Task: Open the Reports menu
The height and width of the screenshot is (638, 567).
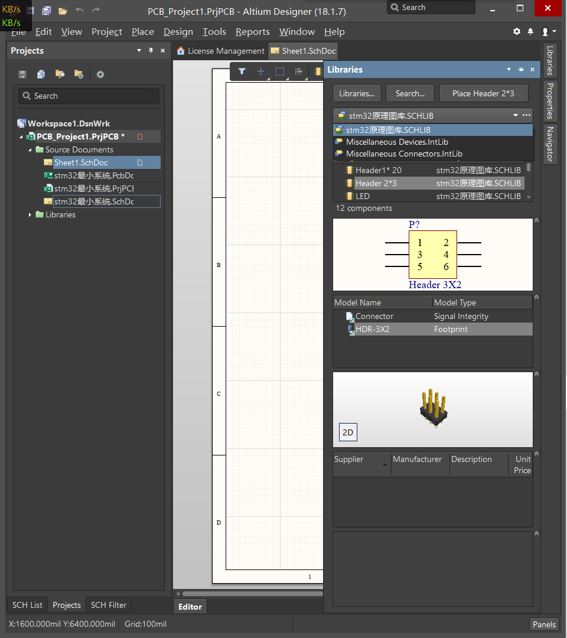Action: pyautogui.click(x=253, y=32)
